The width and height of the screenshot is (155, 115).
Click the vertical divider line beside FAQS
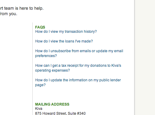33,69
